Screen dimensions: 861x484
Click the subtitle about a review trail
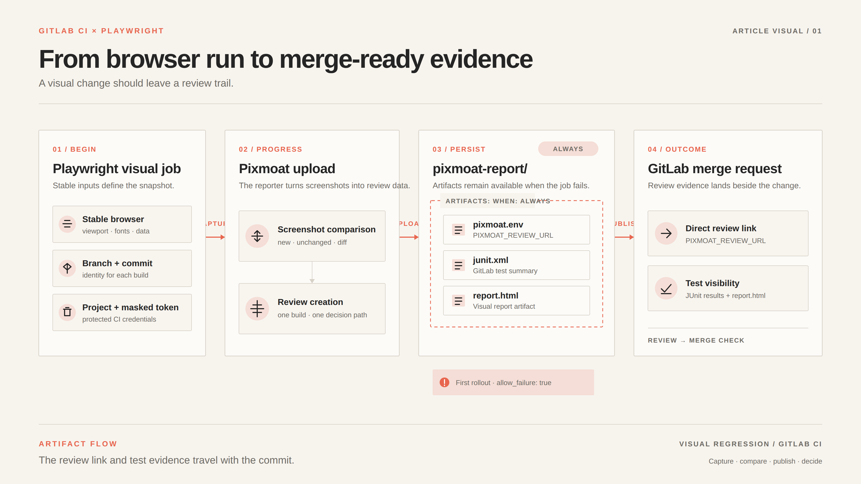(136, 83)
